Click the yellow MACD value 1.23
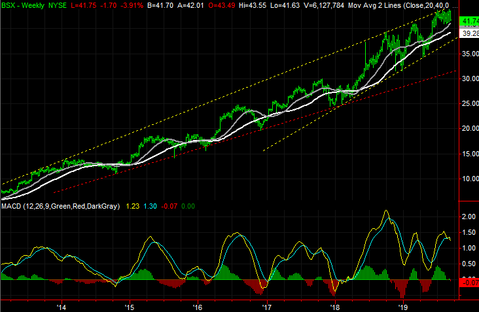The width and height of the screenshot is (479, 312). tap(133, 206)
